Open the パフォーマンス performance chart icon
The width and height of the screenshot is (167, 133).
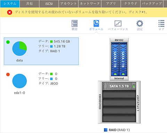[118, 23]
